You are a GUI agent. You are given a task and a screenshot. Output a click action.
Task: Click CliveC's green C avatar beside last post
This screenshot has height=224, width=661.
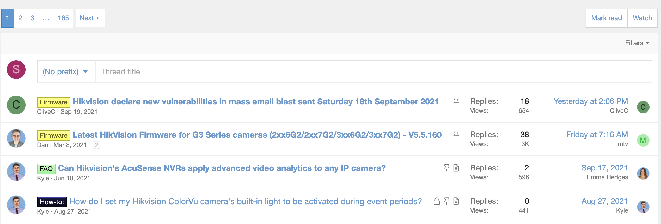pyautogui.click(x=643, y=107)
